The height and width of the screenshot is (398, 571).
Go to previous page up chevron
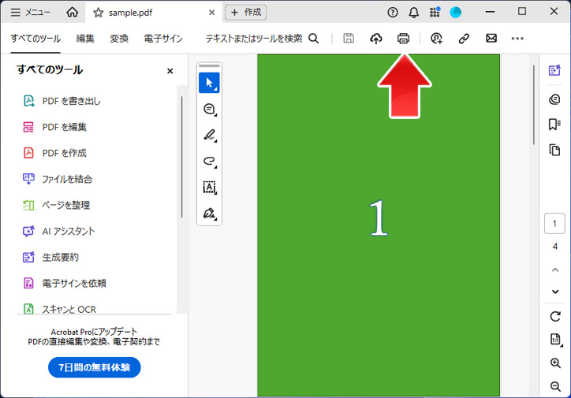555,270
